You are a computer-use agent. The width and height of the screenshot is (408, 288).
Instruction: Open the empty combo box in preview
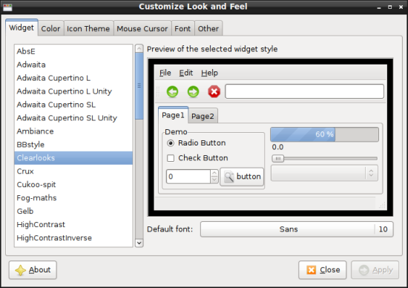tap(324, 173)
